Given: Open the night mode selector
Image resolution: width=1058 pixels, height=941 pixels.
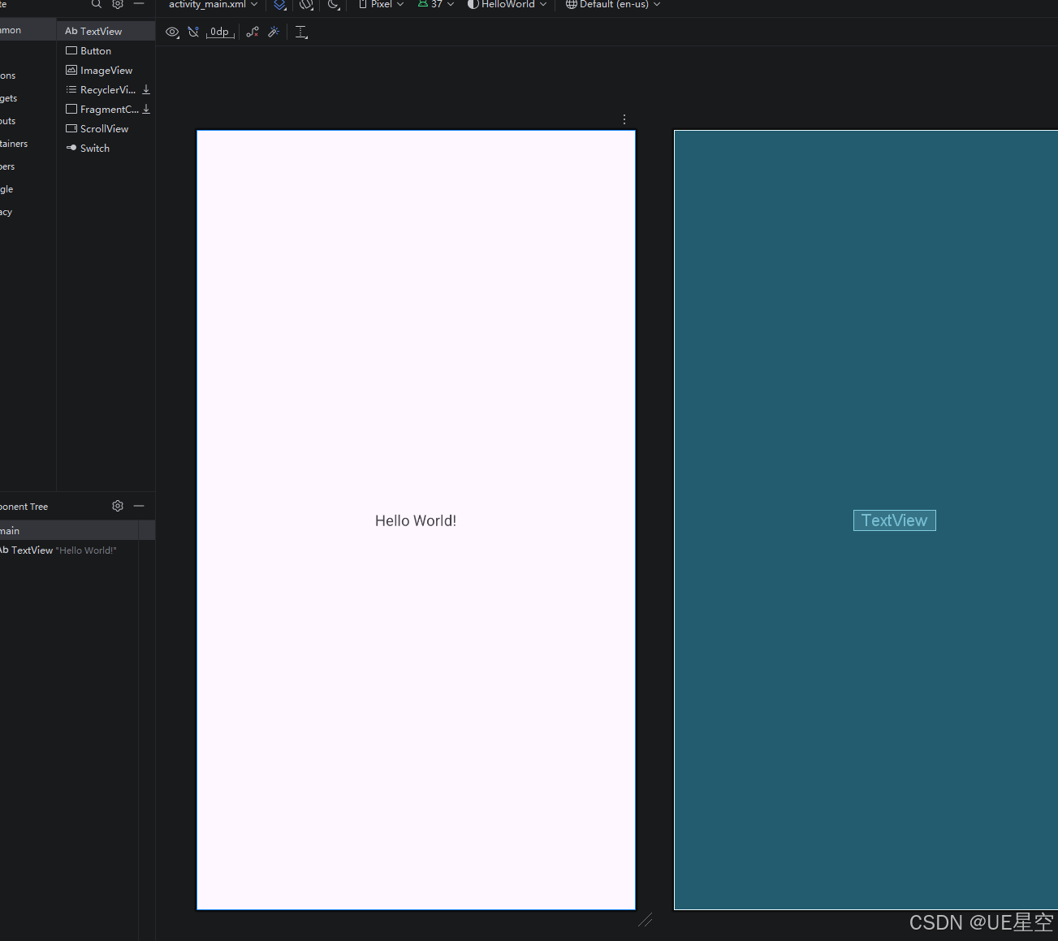Looking at the screenshot, I should pos(334,5).
